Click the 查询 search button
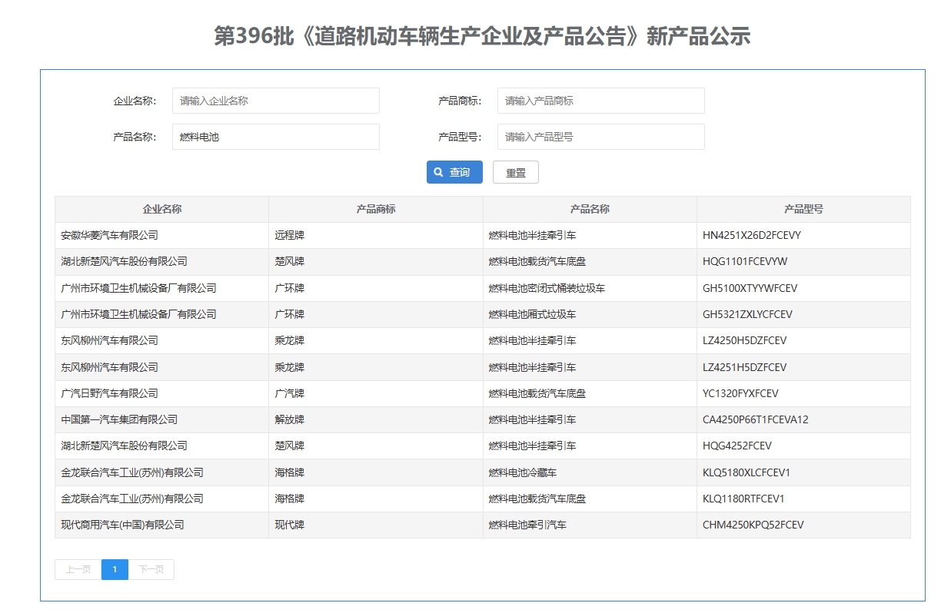 coord(454,172)
